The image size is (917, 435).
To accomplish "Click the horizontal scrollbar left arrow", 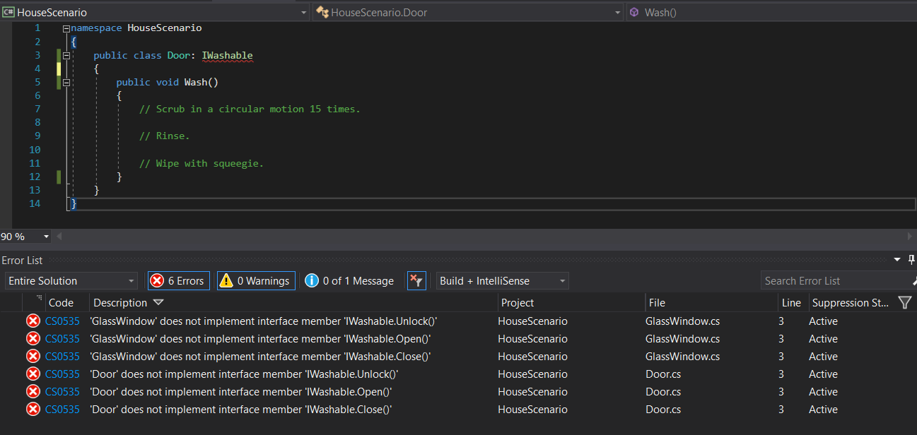I will 59,237.
